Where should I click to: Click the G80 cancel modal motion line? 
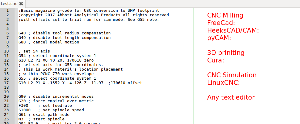click(x=49, y=42)
